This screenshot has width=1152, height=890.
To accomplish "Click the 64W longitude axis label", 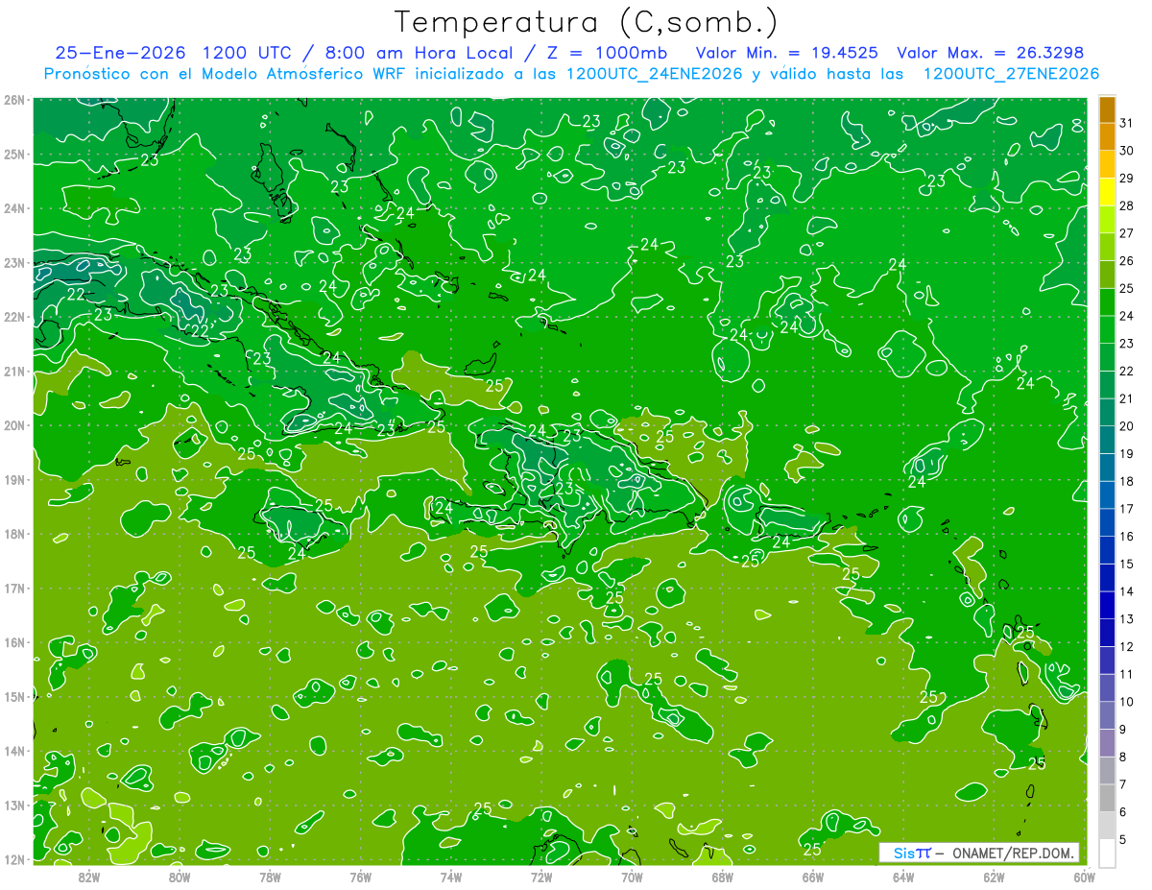I will [x=903, y=876].
